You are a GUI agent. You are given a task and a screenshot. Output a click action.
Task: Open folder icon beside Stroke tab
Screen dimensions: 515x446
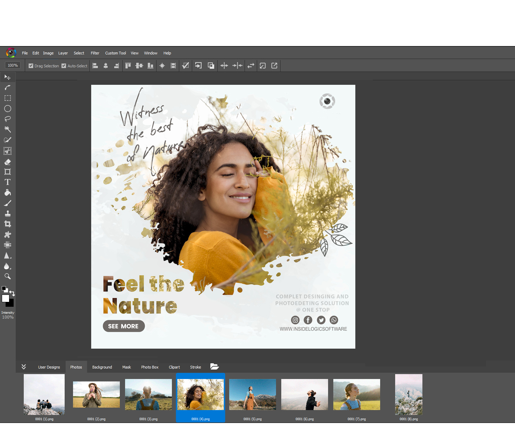point(215,366)
